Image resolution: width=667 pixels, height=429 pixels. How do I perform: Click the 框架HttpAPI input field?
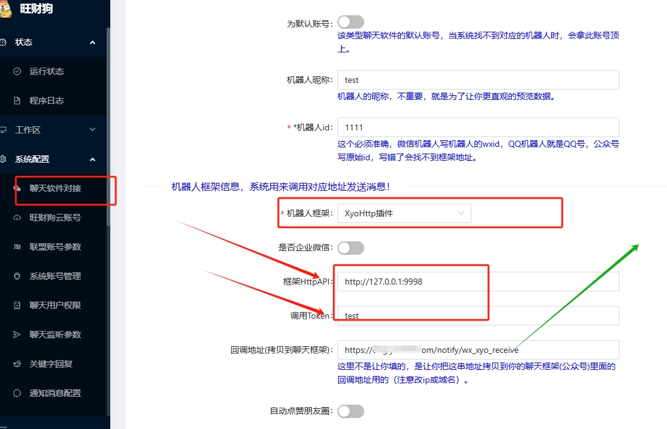point(478,282)
